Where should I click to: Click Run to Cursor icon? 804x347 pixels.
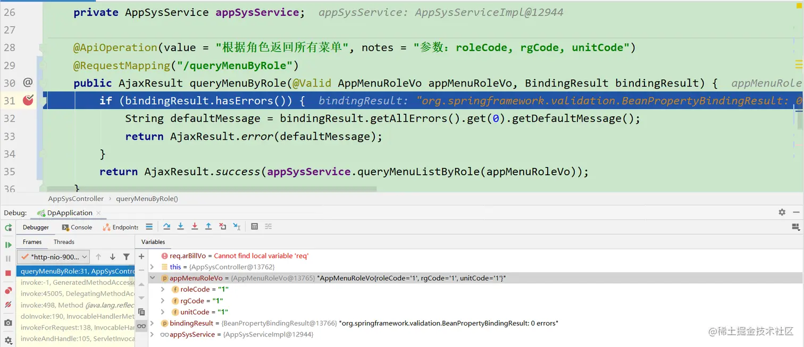pos(237,227)
